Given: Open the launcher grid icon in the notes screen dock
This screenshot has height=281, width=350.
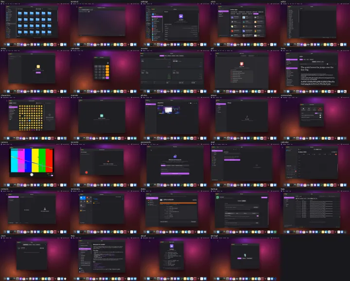Looking at the screenshot, I should click(5, 92).
